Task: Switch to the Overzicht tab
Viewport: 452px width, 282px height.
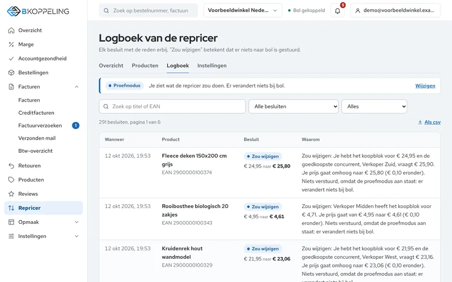Action: [x=111, y=65]
